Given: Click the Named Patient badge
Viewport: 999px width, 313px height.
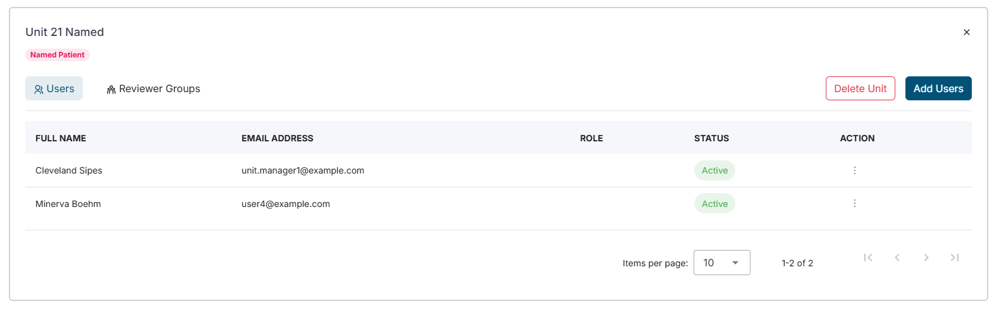Looking at the screenshot, I should tap(58, 55).
